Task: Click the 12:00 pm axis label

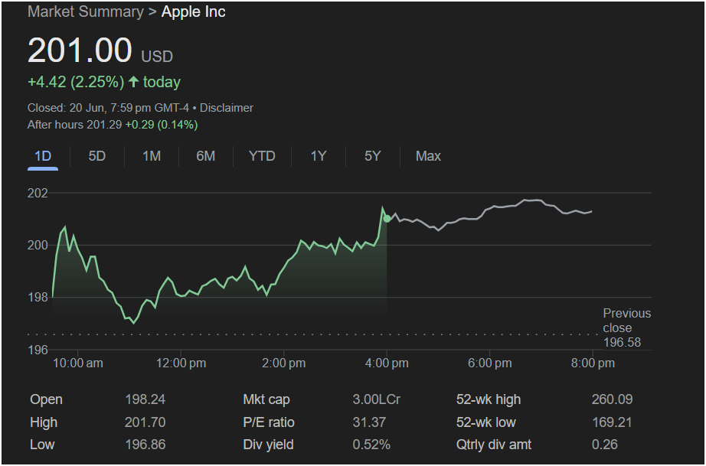Action: [181, 363]
